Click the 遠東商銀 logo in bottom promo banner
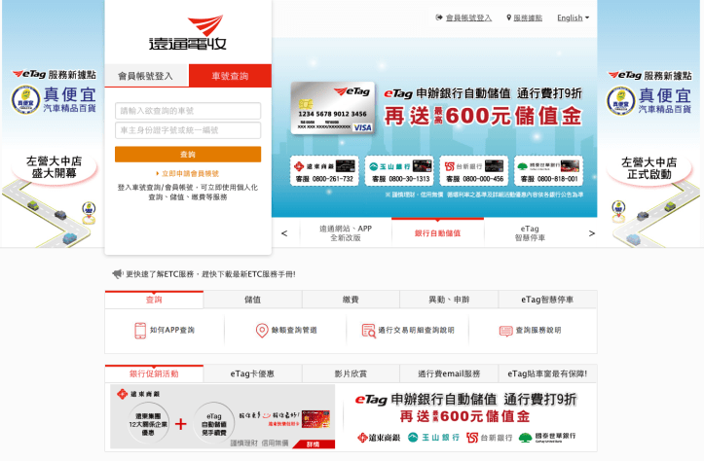 coord(138,394)
